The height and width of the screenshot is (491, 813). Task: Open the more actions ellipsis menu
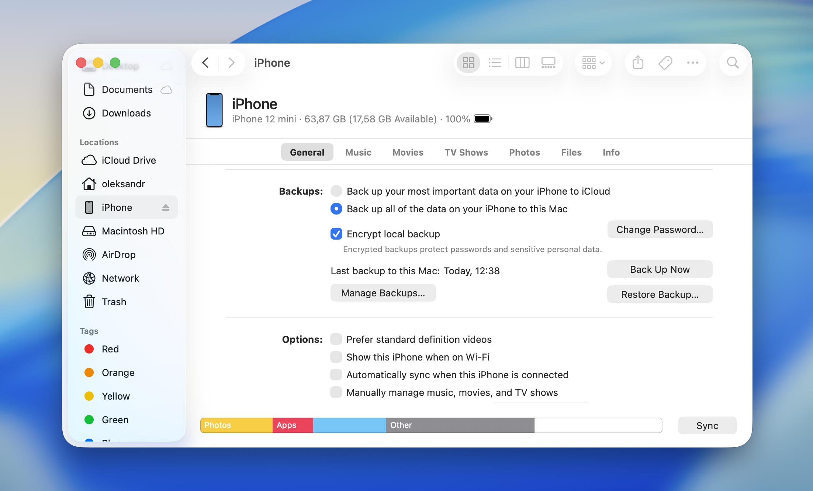coord(692,63)
